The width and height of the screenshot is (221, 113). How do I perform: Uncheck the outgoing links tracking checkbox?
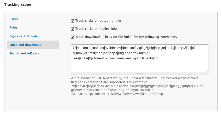point(73,20)
